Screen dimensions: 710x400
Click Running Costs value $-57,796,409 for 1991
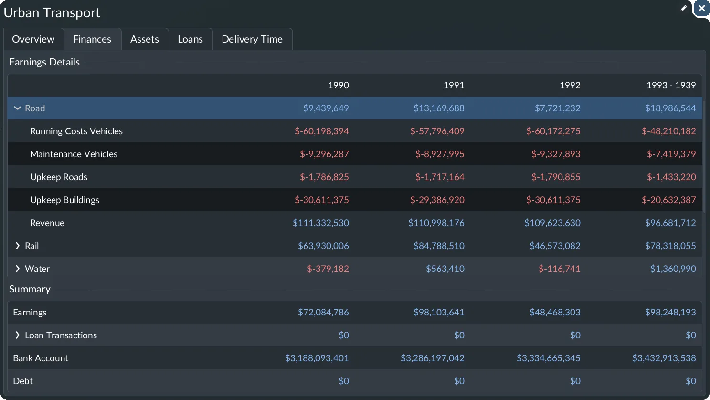point(437,131)
